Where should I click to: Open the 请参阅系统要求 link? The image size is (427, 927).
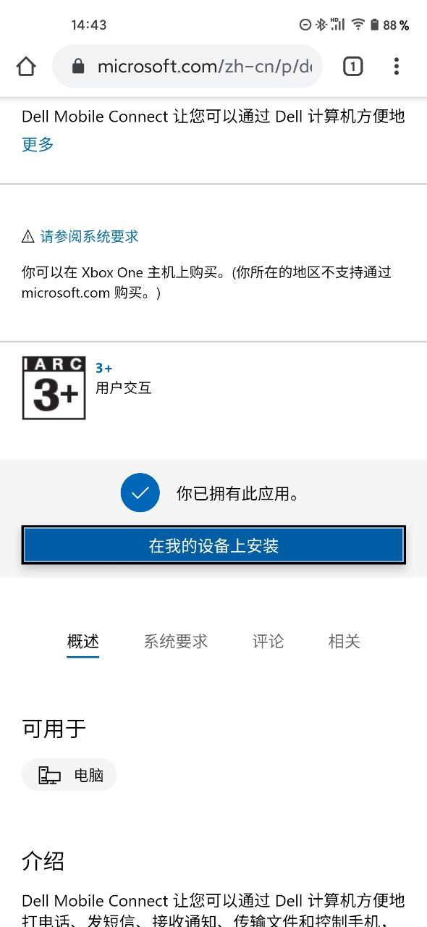(x=89, y=236)
